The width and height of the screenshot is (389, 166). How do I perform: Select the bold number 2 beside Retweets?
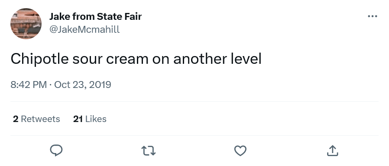(x=16, y=119)
